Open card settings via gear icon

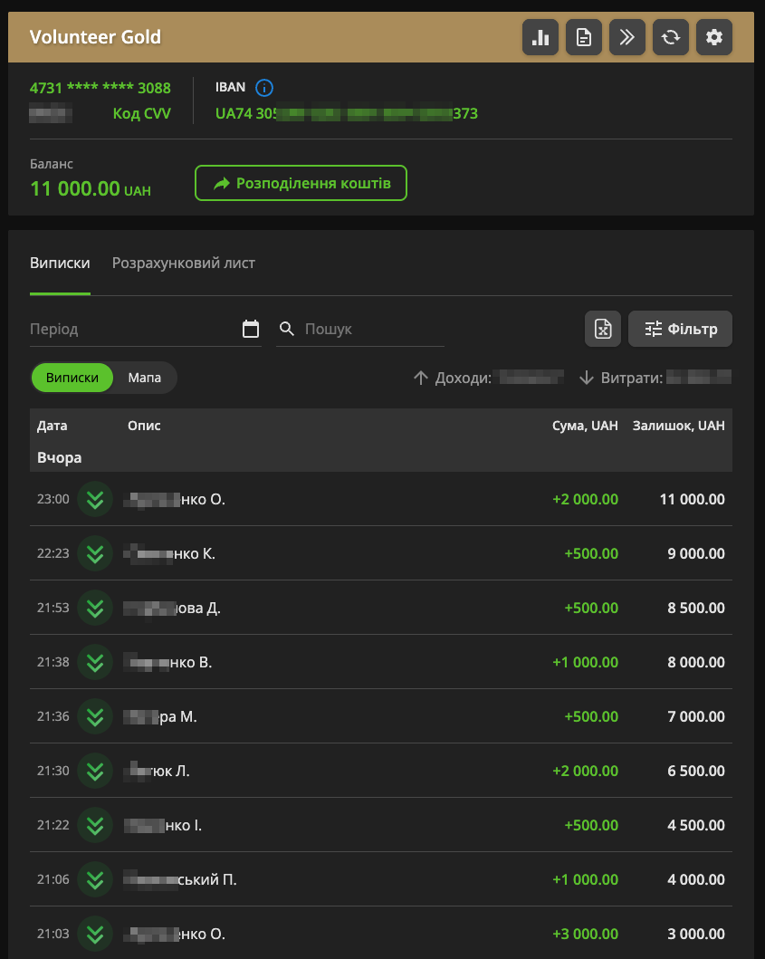tap(714, 37)
